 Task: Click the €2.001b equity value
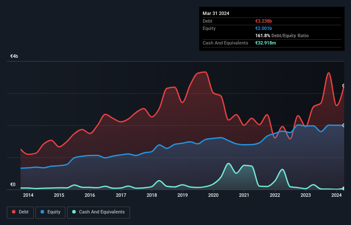263,28
